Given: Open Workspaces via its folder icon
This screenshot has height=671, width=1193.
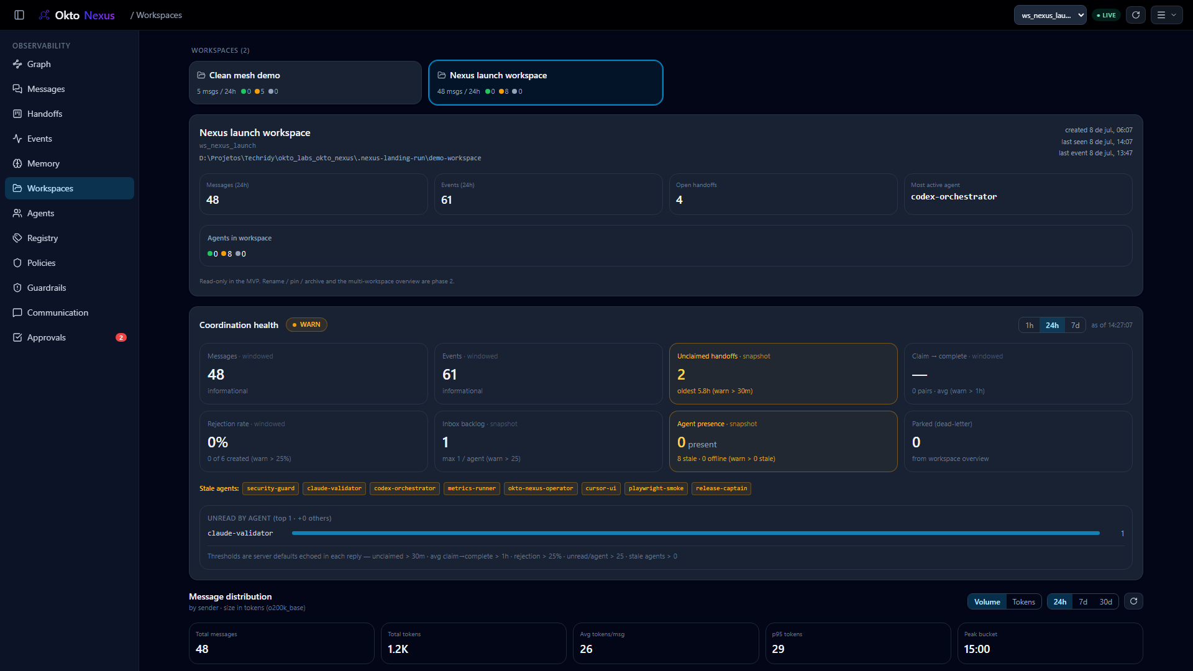Looking at the screenshot, I should 17,188.
